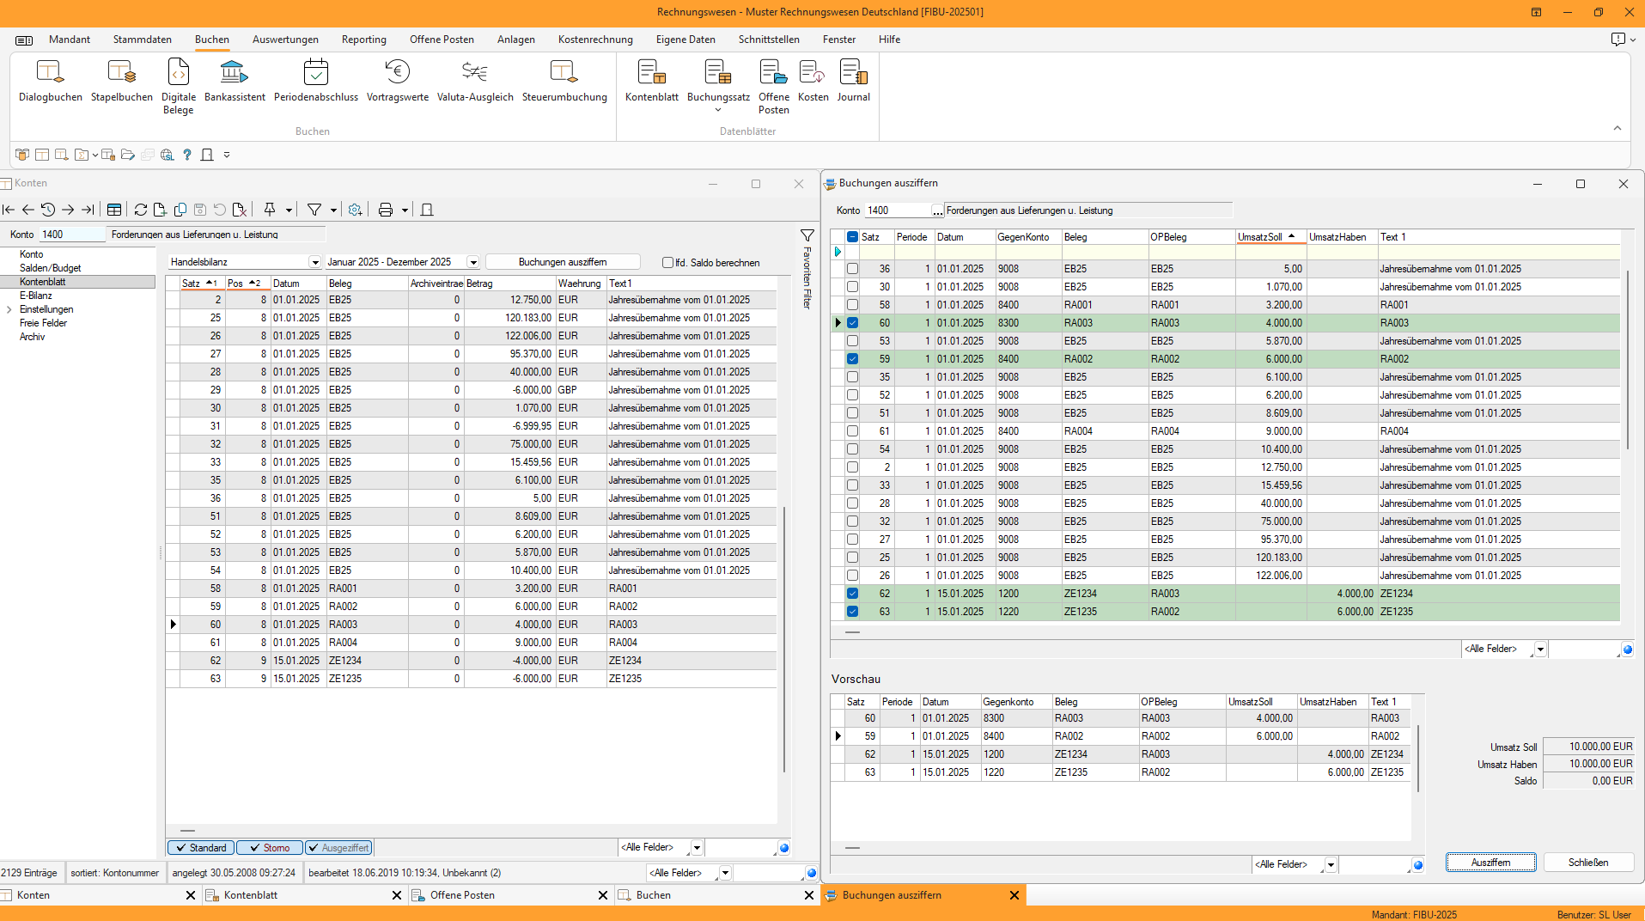
Task: Enable the lfd. Saldo berechnen checkbox
Action: [x=667, y=263]
